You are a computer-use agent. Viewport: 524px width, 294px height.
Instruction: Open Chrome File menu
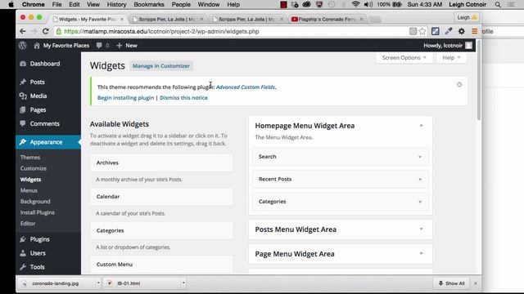click(56, 5)
